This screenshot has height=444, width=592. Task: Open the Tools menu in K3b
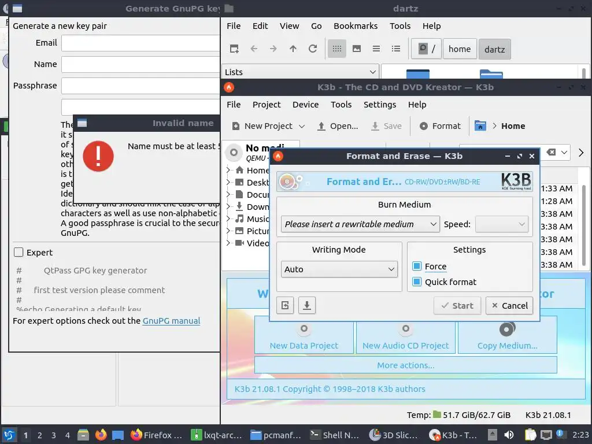click(x=341, y=105)
